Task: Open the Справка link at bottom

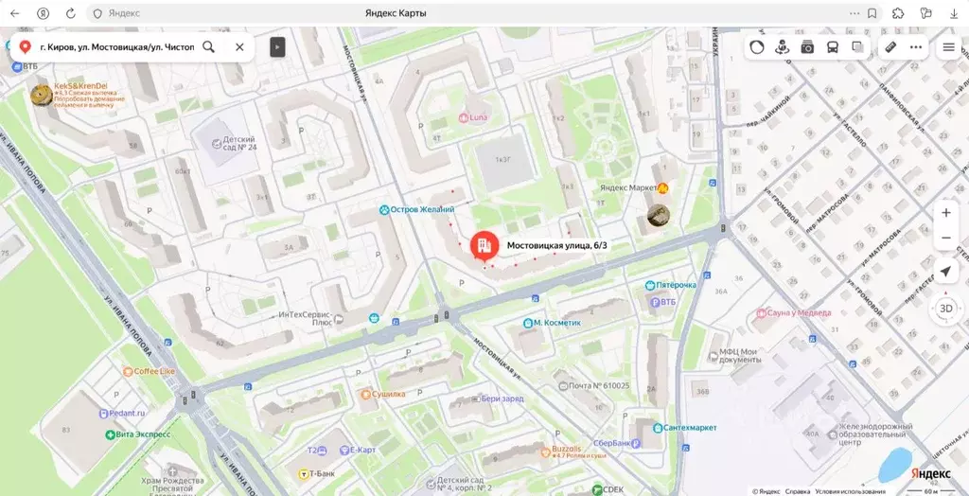Action: pos(798,491)
